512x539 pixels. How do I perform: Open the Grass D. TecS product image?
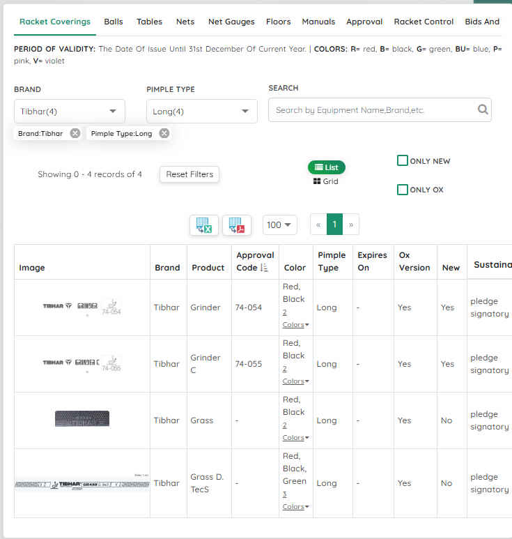[82, 483]
